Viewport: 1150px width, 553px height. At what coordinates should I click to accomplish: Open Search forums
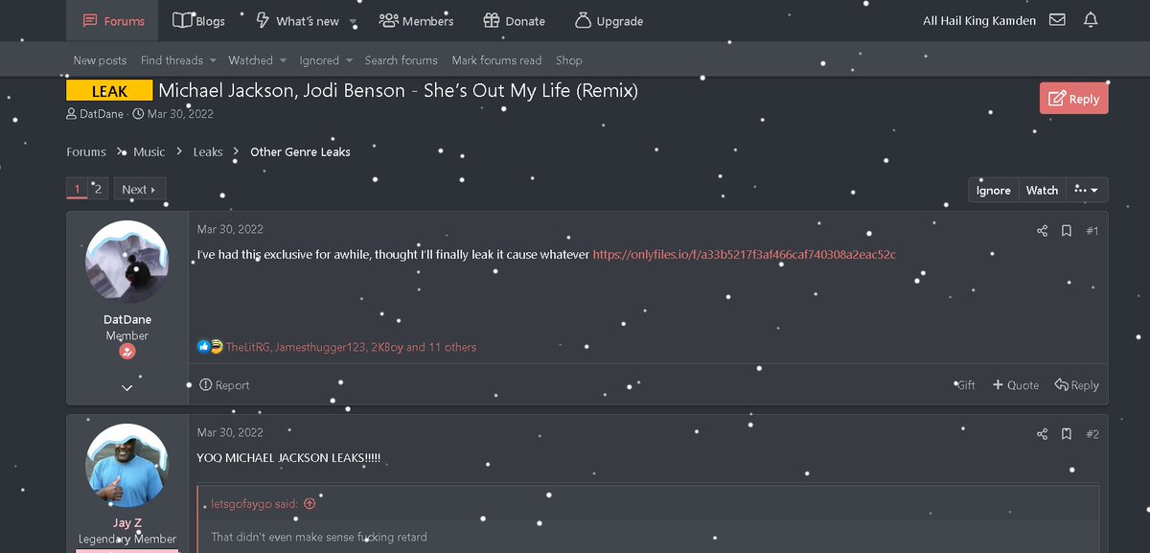[x=401, y=60]
